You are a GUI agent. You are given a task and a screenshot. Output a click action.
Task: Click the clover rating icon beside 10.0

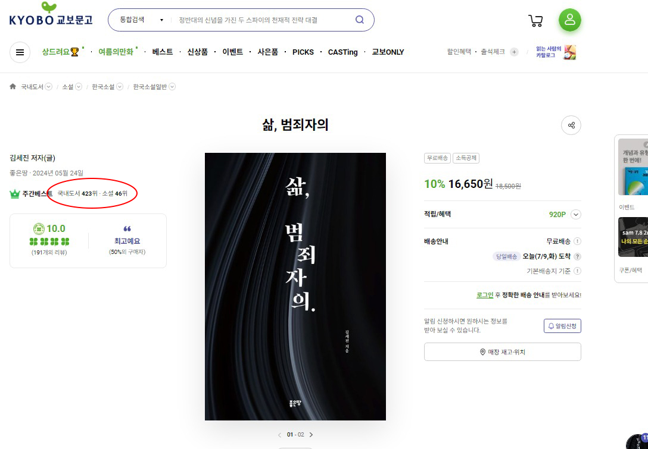point(39,228)
